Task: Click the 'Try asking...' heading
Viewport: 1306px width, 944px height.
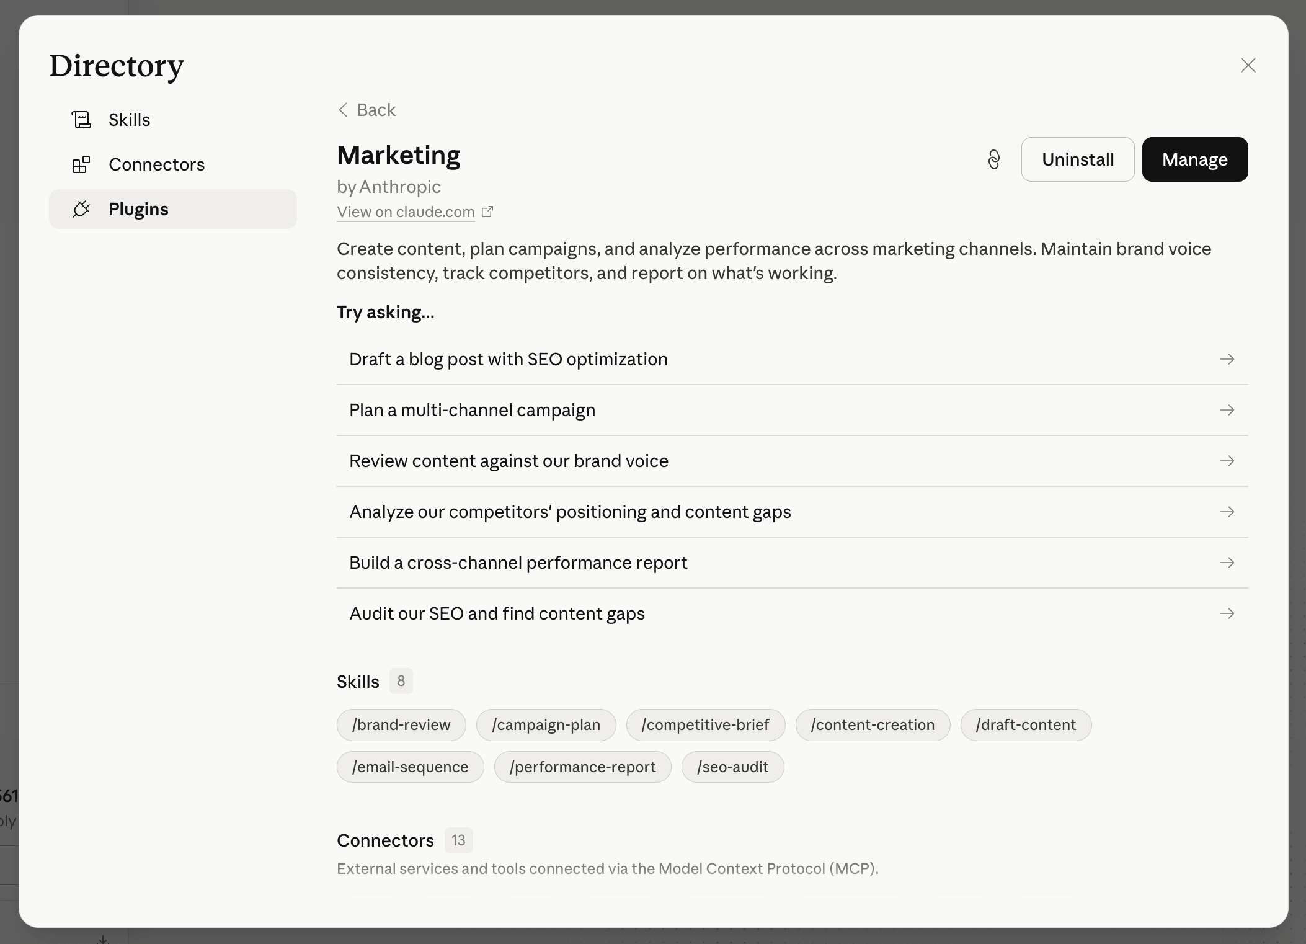Action: (x=386, y=312)
